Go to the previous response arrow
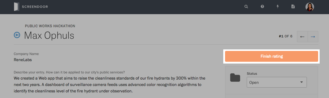 (x=302, y=37)
